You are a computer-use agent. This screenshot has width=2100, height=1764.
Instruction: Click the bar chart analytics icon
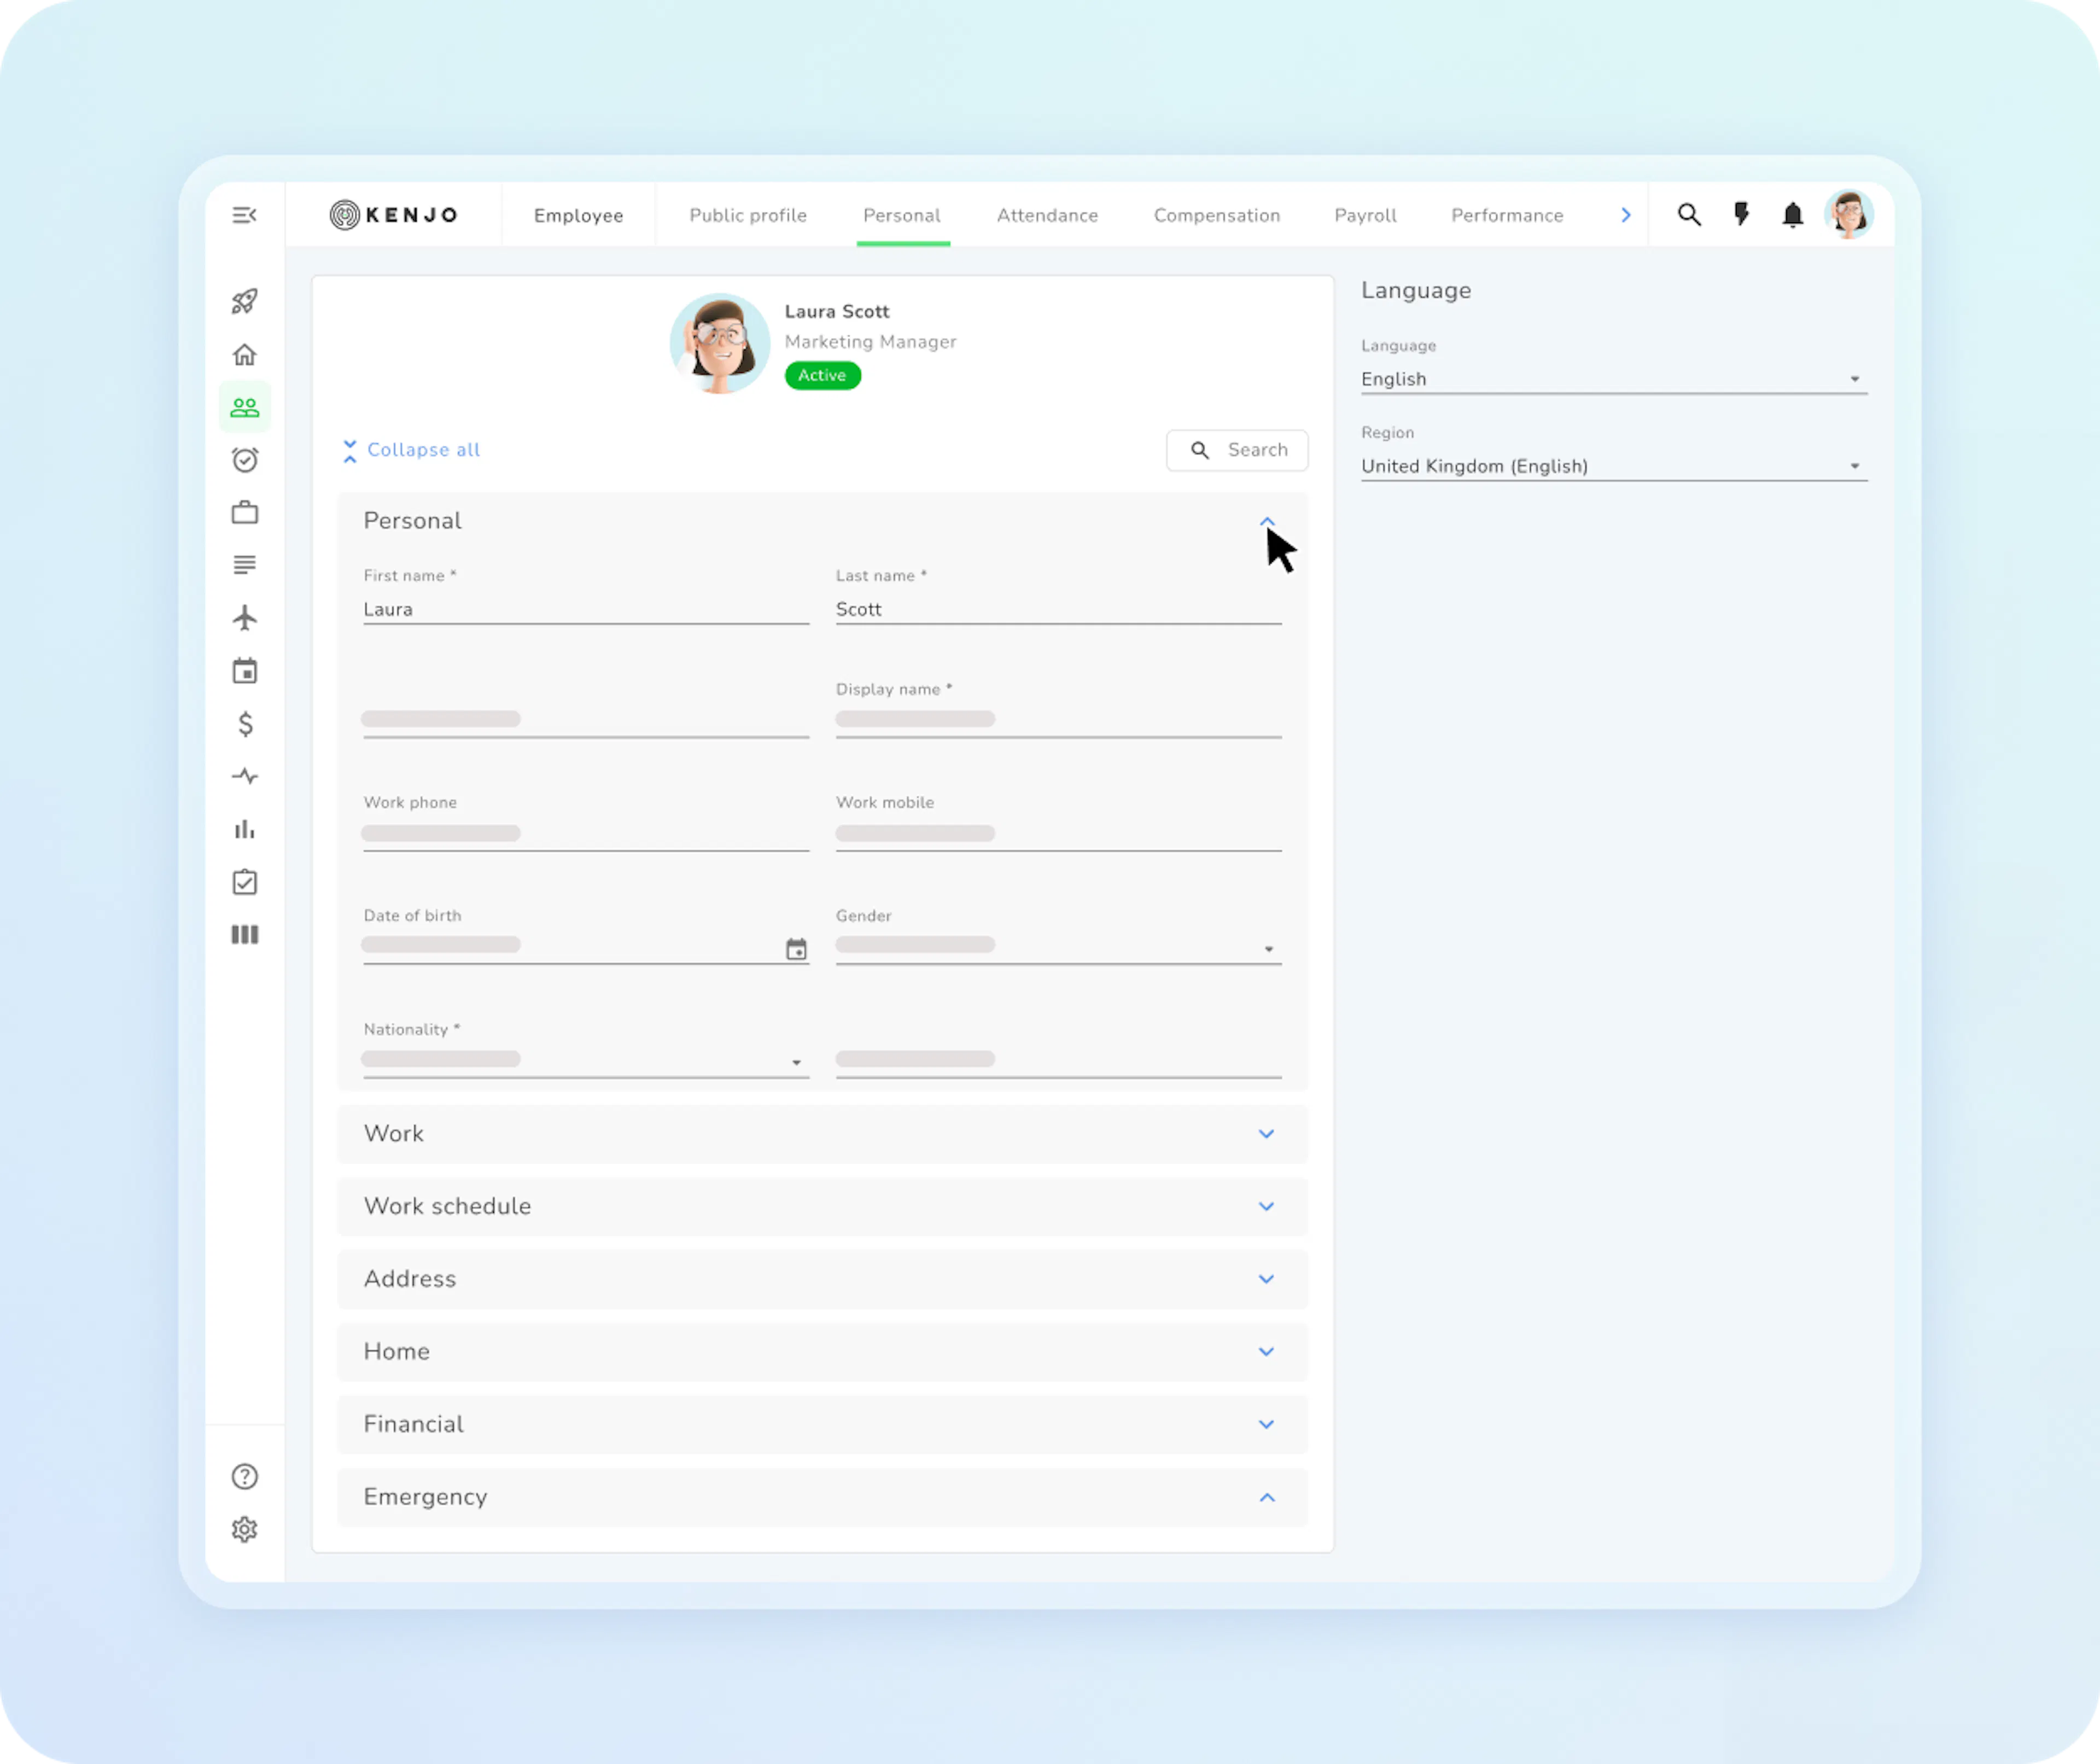245,829
